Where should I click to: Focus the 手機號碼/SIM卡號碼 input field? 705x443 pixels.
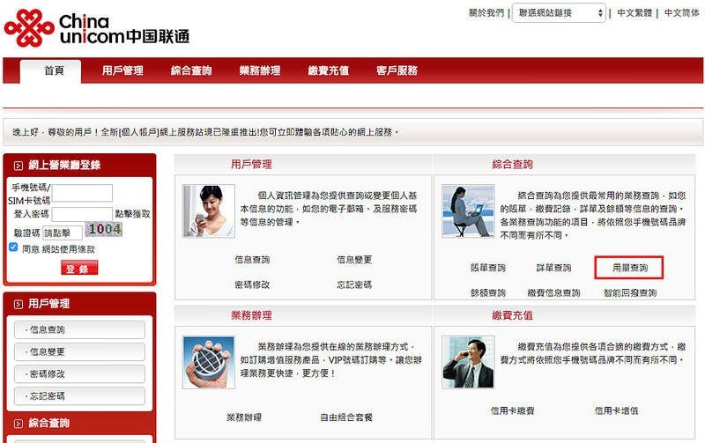(x=82, y=193)
